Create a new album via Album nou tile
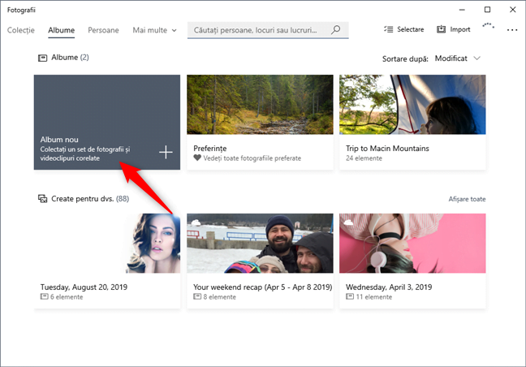Image resolution: width=526 pixels, height=367 pixels. pos(107,122)
